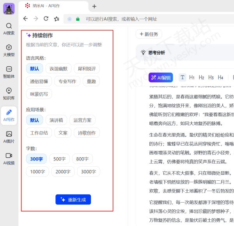The height and width of the screenshot is (226, 234).
Task: Go back with the browser back arrow
Action: [25, 19]
